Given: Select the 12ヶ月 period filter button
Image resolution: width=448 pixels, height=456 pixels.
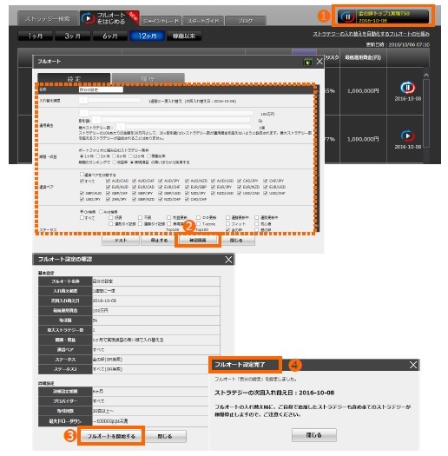Looking at the screenshot, I should tap(148, 36).
